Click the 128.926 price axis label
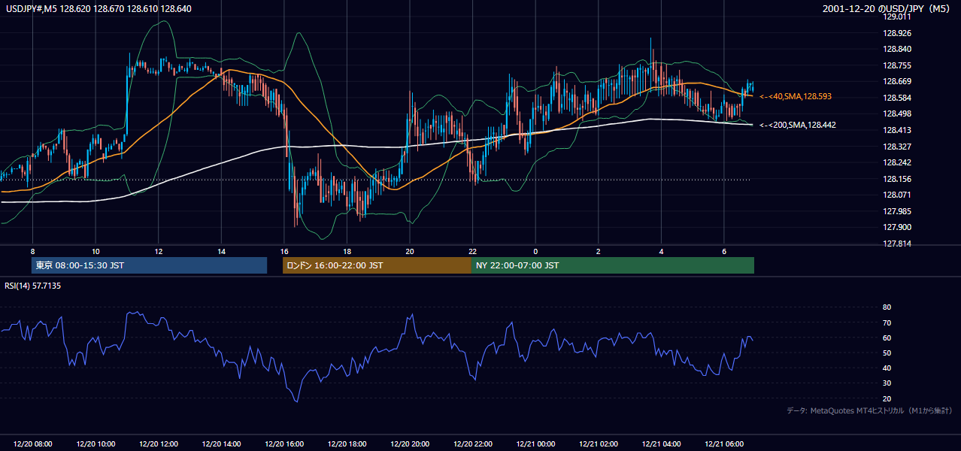 coord(896,33)
